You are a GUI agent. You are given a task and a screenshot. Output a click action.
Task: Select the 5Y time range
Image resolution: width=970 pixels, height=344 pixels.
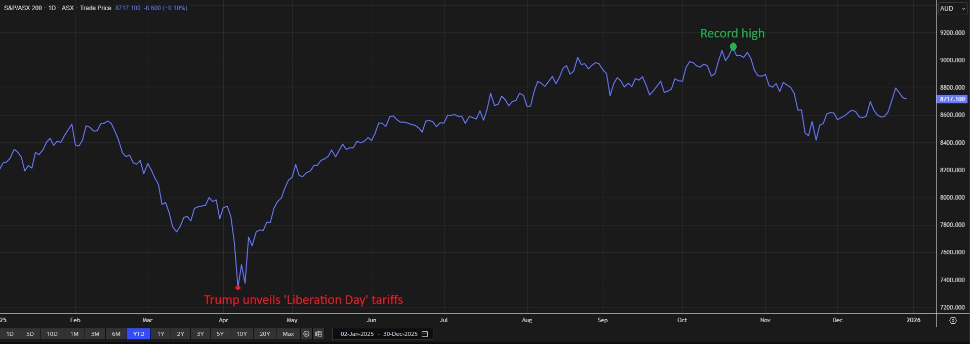tap(220, 334)
